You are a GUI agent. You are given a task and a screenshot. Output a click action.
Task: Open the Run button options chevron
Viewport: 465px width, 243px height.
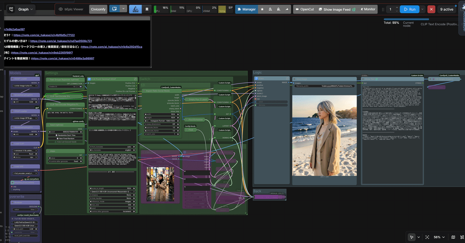(423, 9)
